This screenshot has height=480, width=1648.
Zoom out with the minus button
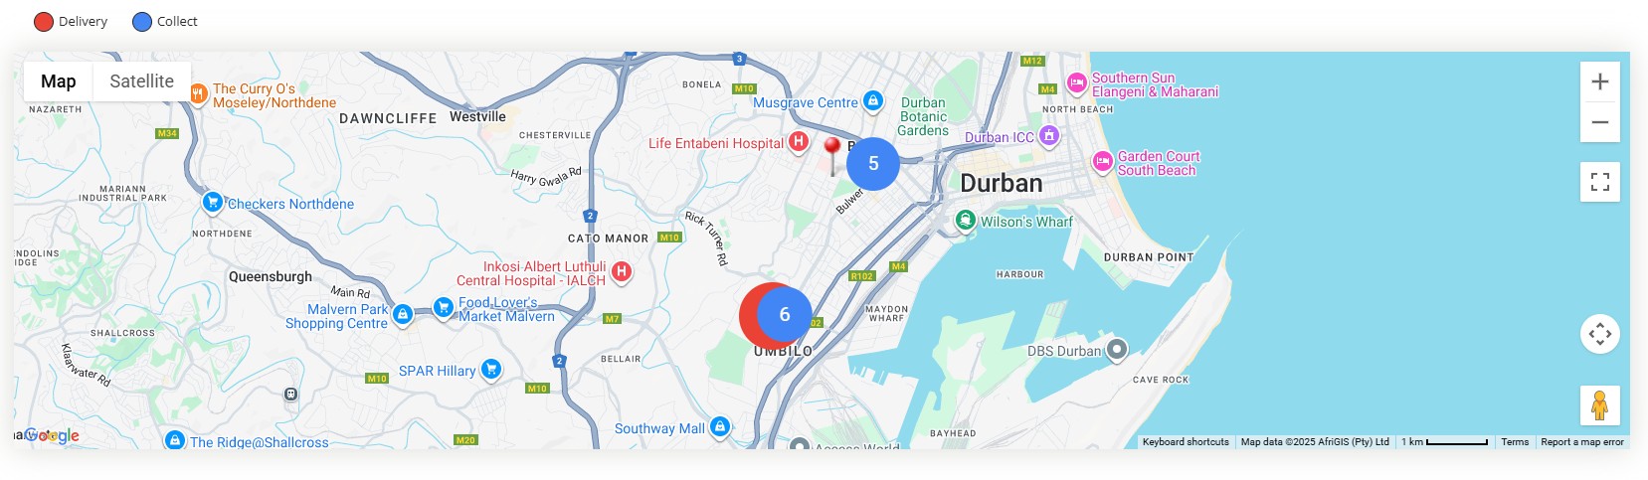(x=1599, y=122)
